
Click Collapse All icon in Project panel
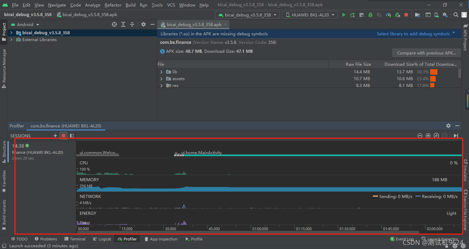coord(132,24)
